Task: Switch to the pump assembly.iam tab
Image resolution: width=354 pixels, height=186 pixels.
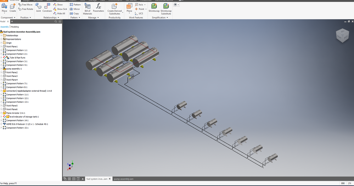Action: pos(124,179)
